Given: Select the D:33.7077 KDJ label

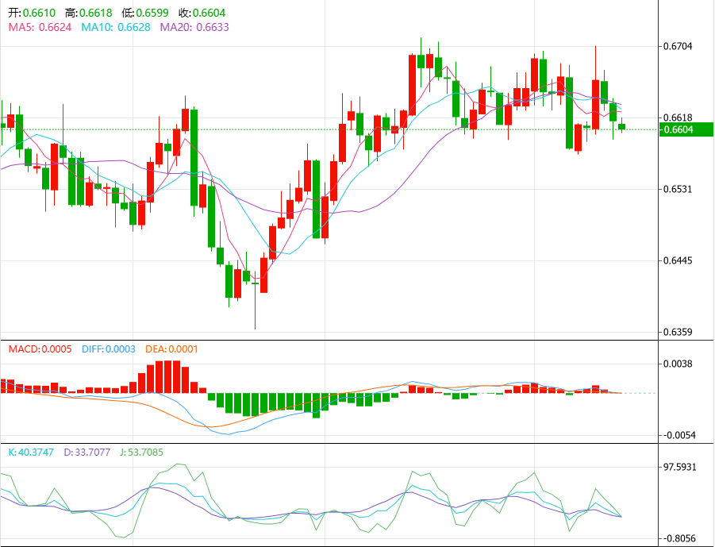Looking at the screenshot, I should coord(87,453).
